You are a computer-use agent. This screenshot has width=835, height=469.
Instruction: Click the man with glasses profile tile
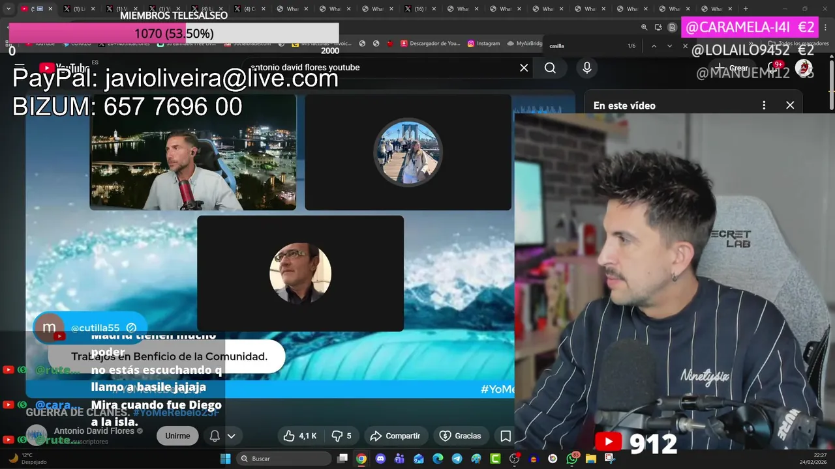point(300,273)
